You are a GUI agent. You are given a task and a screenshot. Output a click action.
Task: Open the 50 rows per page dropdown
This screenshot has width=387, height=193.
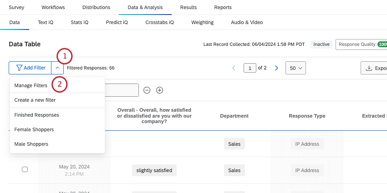[295, 68]
